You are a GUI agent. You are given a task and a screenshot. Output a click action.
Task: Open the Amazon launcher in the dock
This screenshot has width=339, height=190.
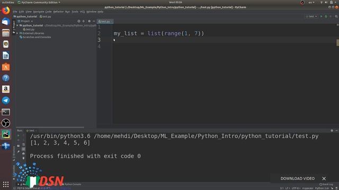click(x=6, y=89)
